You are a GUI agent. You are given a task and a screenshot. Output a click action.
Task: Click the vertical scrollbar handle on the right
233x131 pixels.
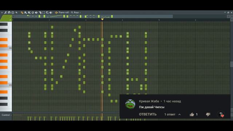232,64
